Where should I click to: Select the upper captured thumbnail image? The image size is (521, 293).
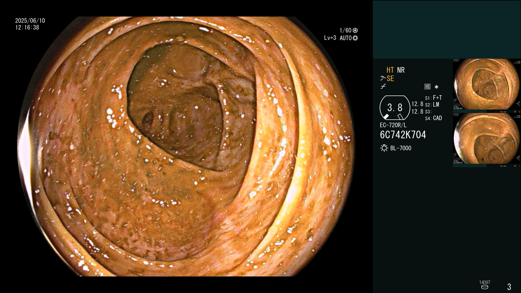coord(487,84)
